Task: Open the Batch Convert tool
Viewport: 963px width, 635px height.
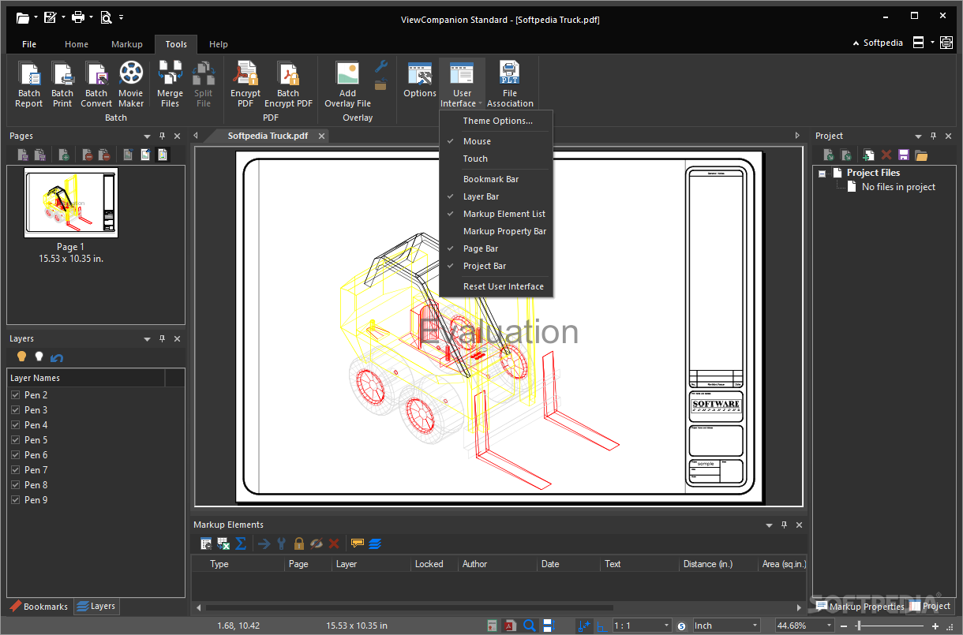Action: click(96, 85)
